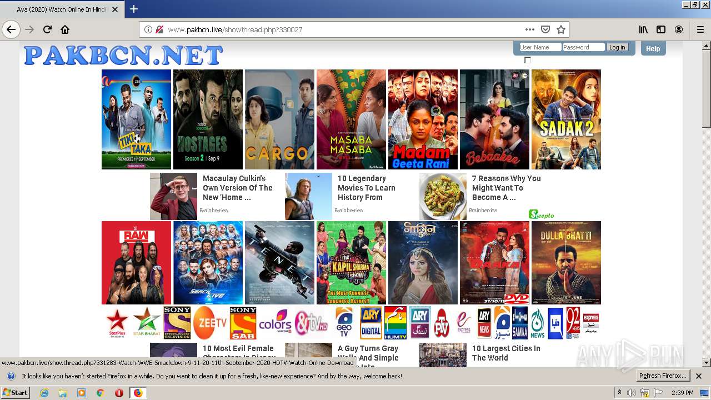
Task: Open page actions three-dot menu
Action: coord(530,29)
